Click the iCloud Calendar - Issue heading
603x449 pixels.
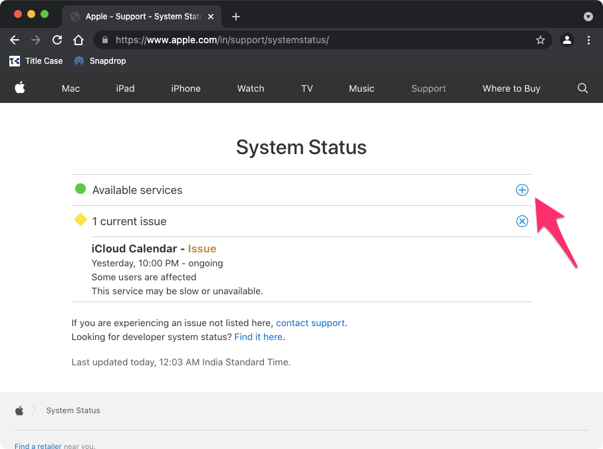click(154, 249)
